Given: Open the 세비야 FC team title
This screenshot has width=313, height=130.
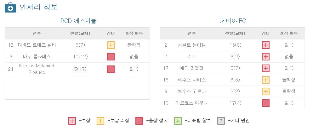Looking at the screenshot, I should click(x=233, y=21).
